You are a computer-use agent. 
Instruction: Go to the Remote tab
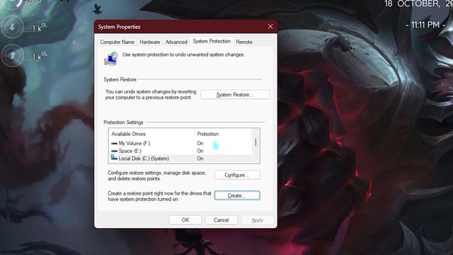(244, 42)
